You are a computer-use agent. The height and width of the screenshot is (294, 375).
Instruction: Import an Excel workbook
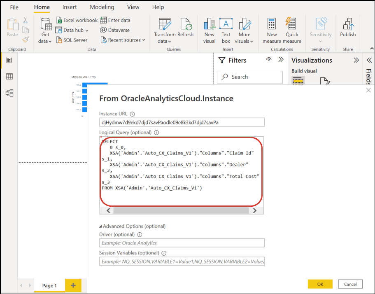(x=77, y=20)
